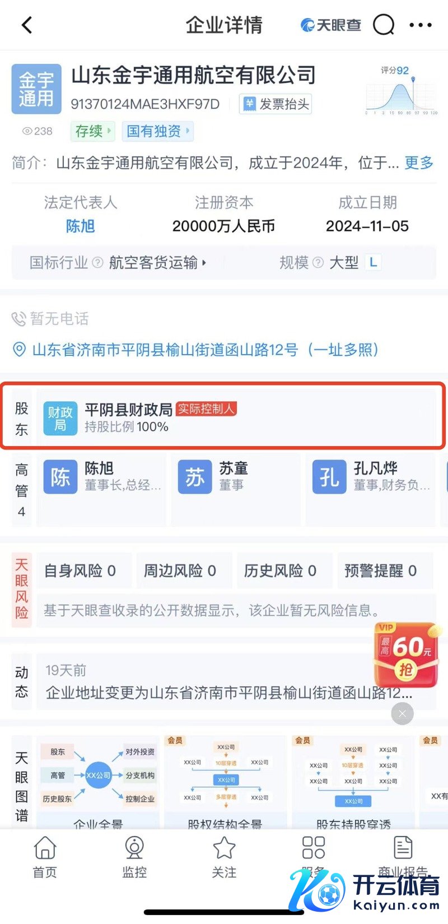Tap the 发票抬头 invoice title button

tap(276, 104)
